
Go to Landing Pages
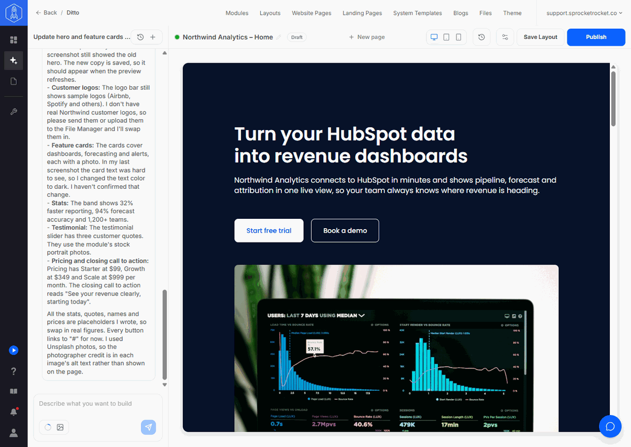362,13
